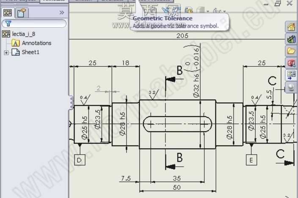298x198 pixels.
Task: Open the File Explorer folder pane
Action: [x=291, y=51]
